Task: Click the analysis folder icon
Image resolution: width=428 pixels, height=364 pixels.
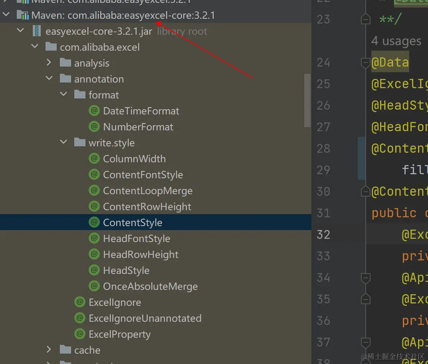Action: [65, 63]
